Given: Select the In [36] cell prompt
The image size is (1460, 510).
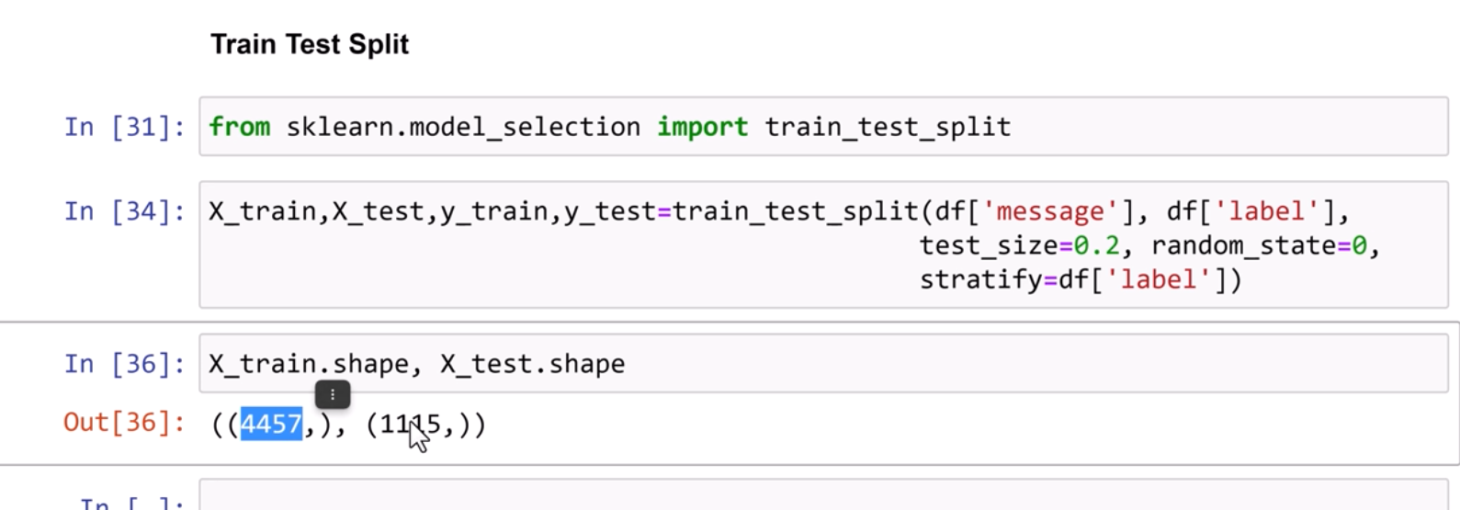Looking at the screenshot, I should (x=124, y=364).
